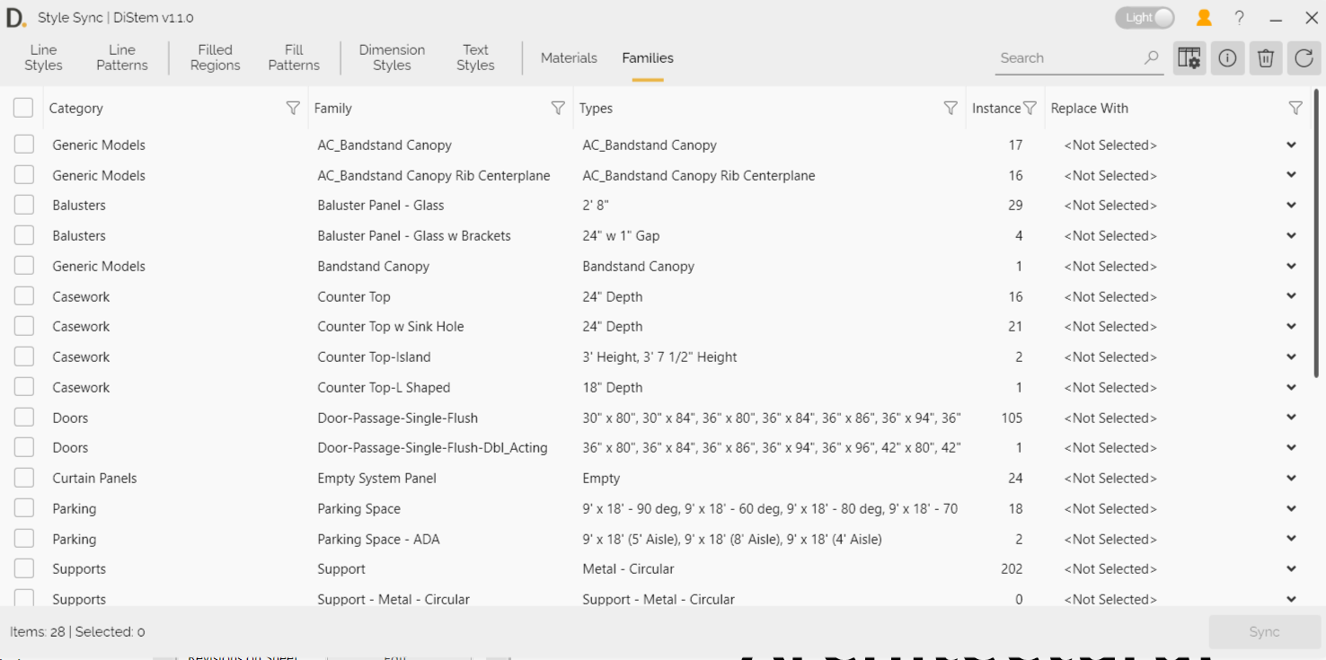Click the trash delete icon

(x=1266, y=58)
